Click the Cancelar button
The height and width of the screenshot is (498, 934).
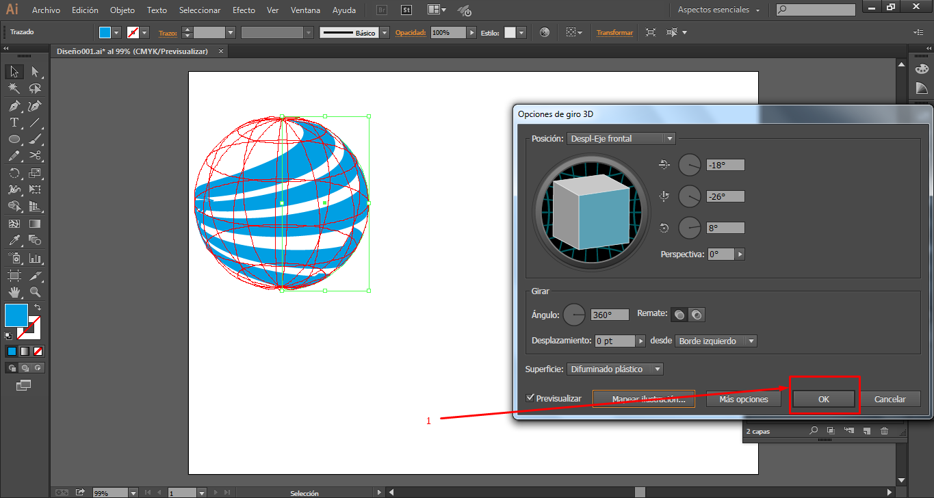(890, 399)
